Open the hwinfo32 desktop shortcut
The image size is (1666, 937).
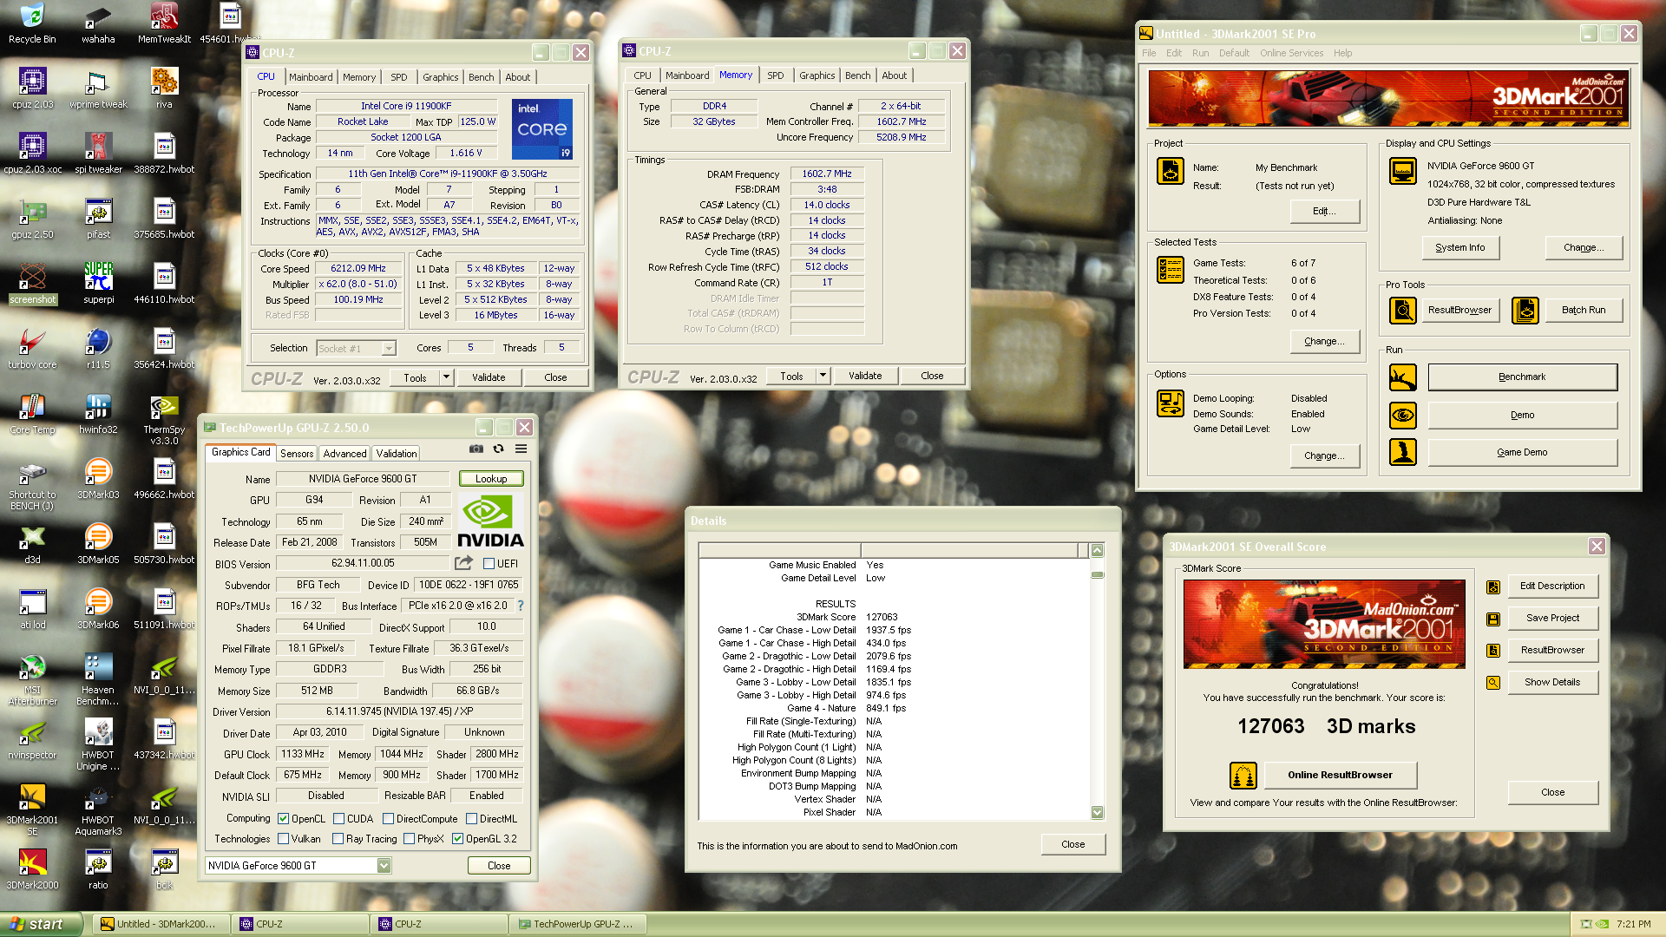[98, 414]
